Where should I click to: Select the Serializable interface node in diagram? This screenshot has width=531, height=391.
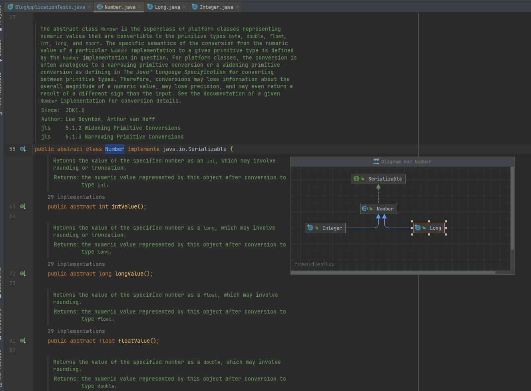point(378,179)
